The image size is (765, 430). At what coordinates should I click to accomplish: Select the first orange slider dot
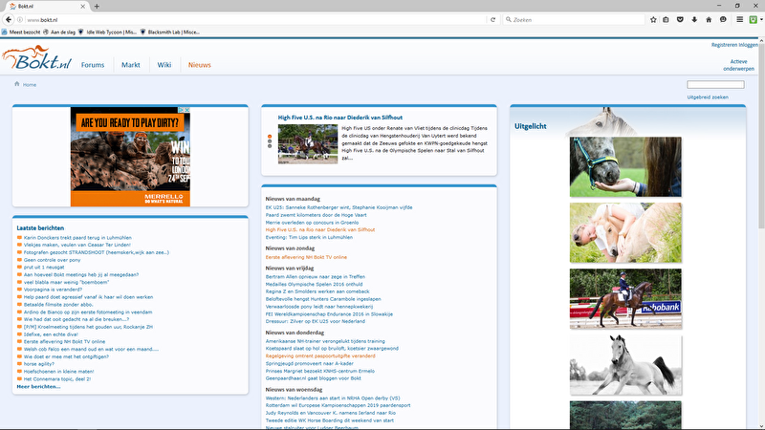(270, 137)
